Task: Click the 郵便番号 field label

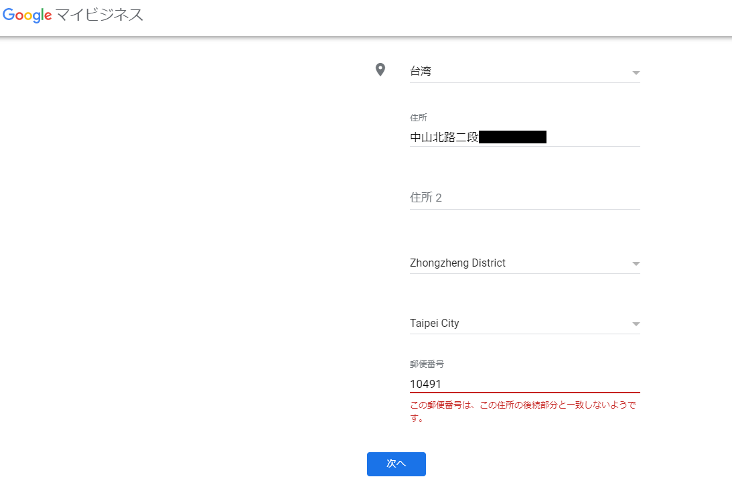Action: coord(427,364)
